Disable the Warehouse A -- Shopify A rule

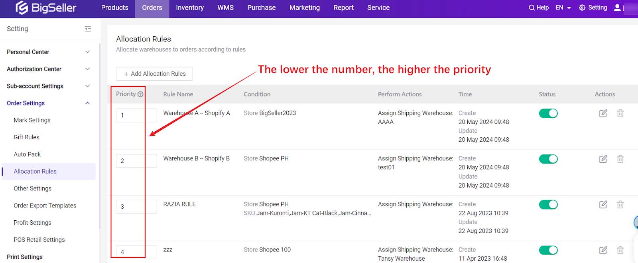pos(548,113)
